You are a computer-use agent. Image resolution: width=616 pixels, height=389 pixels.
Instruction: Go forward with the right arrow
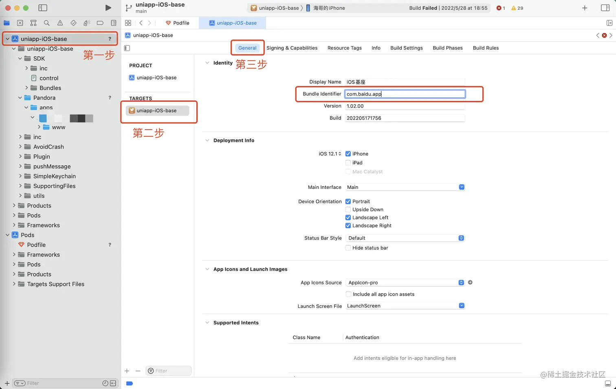click(150, 23)
